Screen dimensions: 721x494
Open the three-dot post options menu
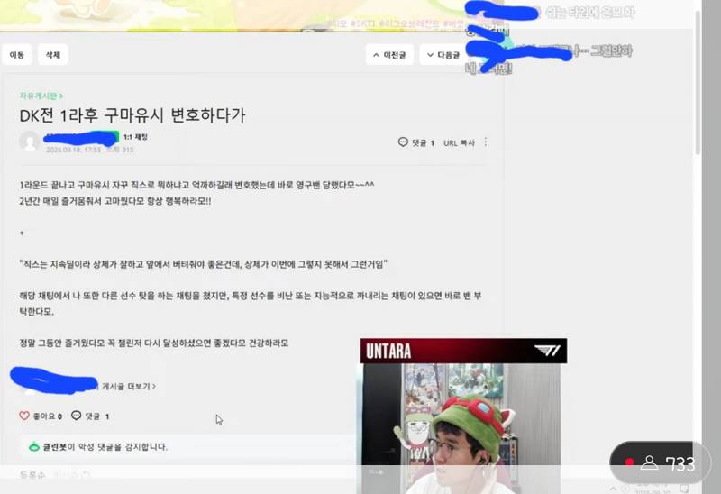click(486, 142)
